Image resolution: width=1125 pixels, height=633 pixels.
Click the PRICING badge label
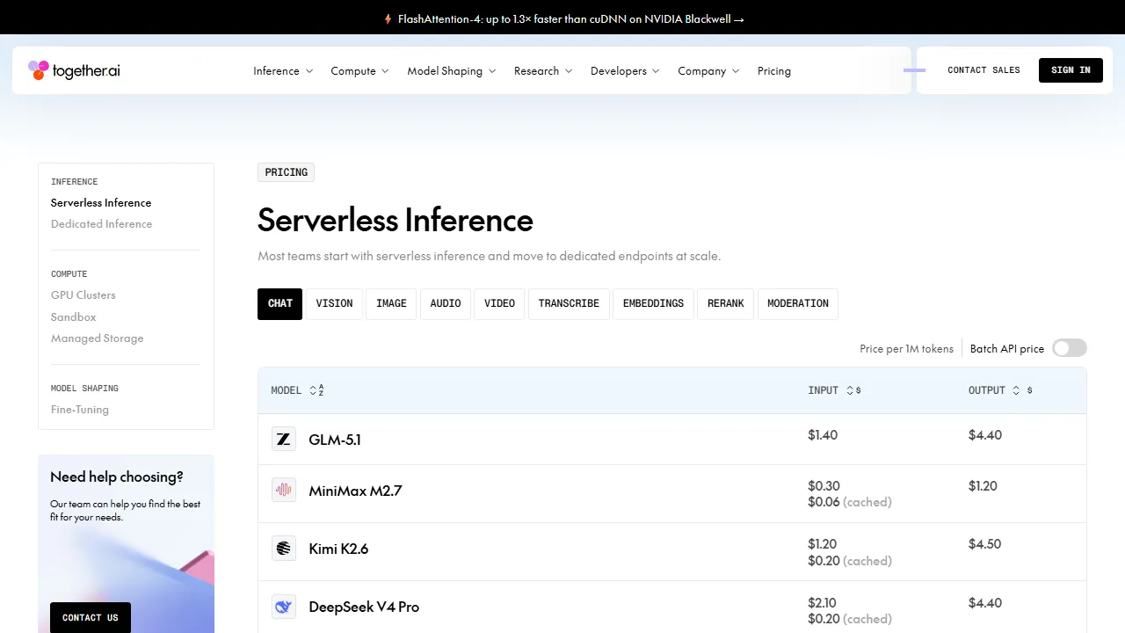tap(287, 172)
